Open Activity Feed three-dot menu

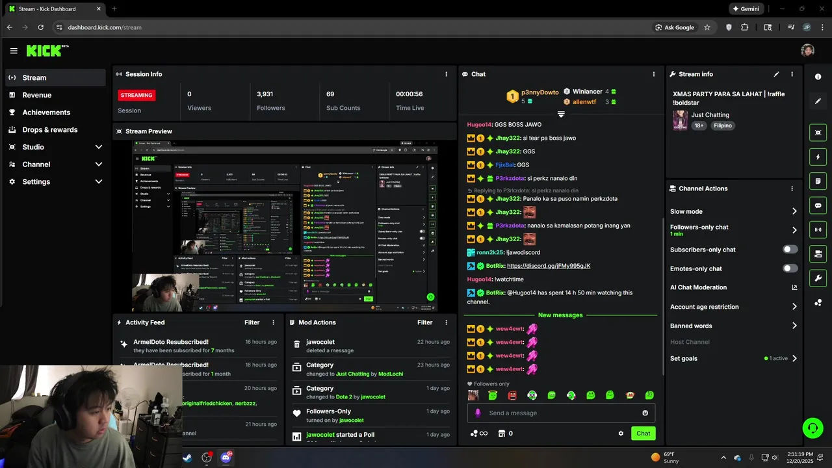point(273,322)
